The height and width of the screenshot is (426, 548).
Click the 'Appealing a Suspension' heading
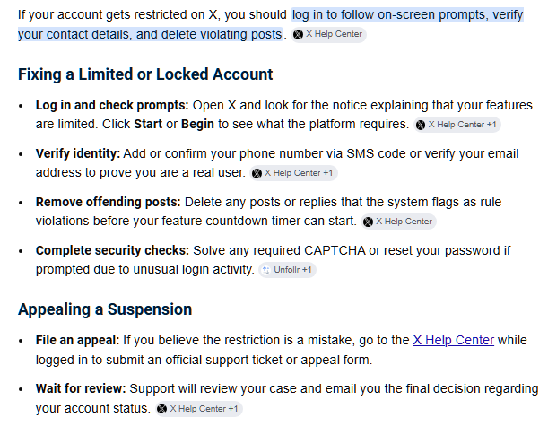(x=105, y=309)
